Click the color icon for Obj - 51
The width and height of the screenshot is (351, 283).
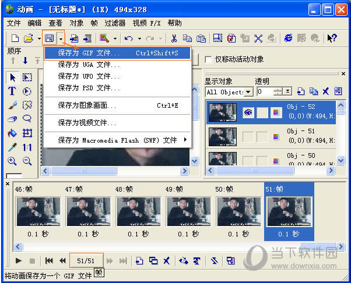[276, 137]
